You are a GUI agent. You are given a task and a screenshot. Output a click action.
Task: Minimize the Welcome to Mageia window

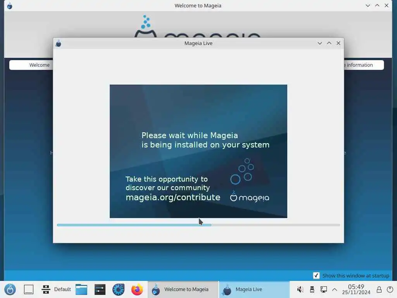point(368,5)
